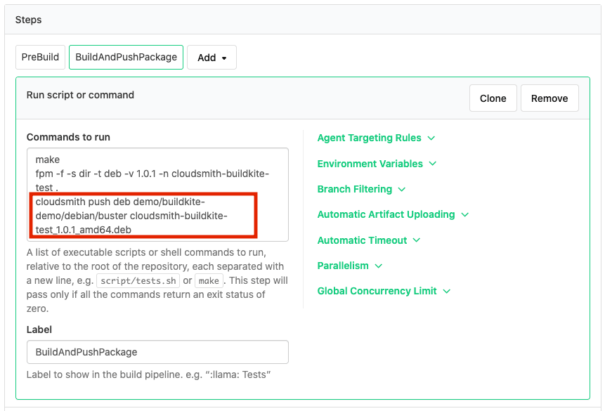Image resolution: width=605 pixels, height=411 pixels.
Task: Open the Add step dropdown
Action: (x=212, y=58)
